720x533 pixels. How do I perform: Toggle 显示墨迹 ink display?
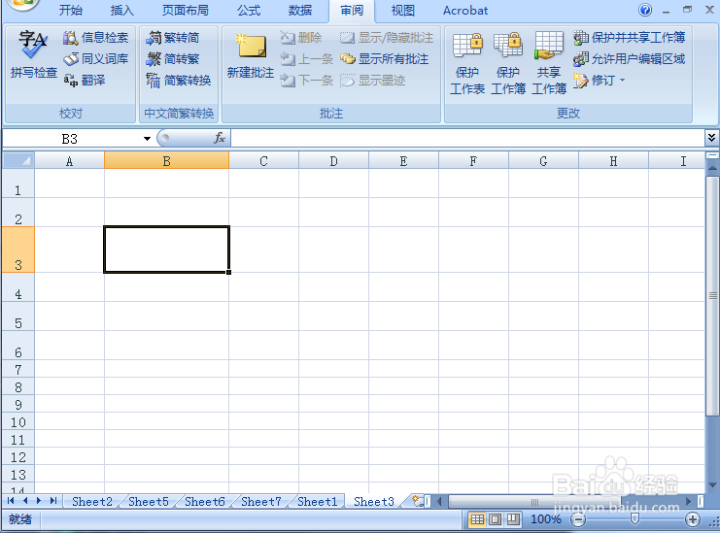click(372, 81)
